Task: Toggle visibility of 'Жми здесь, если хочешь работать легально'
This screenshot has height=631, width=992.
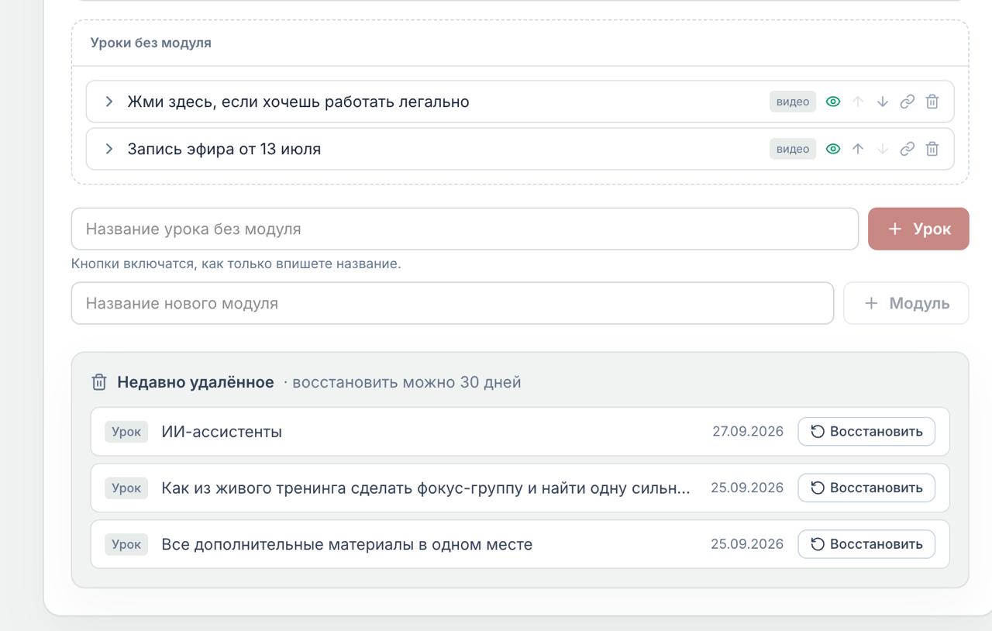Action: point(833,102)
